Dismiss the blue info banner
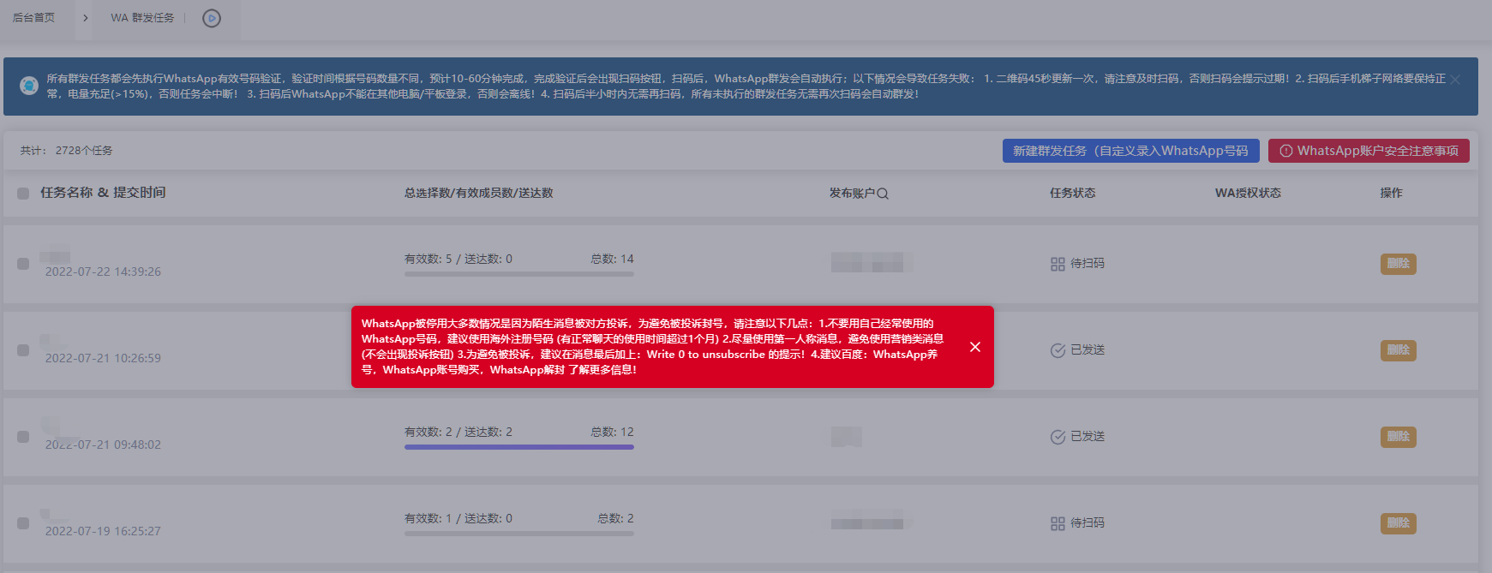Viewport: 1492px width, 573px height. (1455, 80)
